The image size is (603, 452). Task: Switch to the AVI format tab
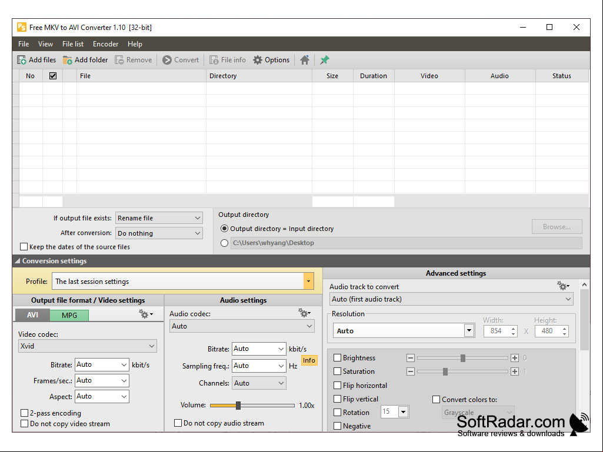(x=32, y=315)
